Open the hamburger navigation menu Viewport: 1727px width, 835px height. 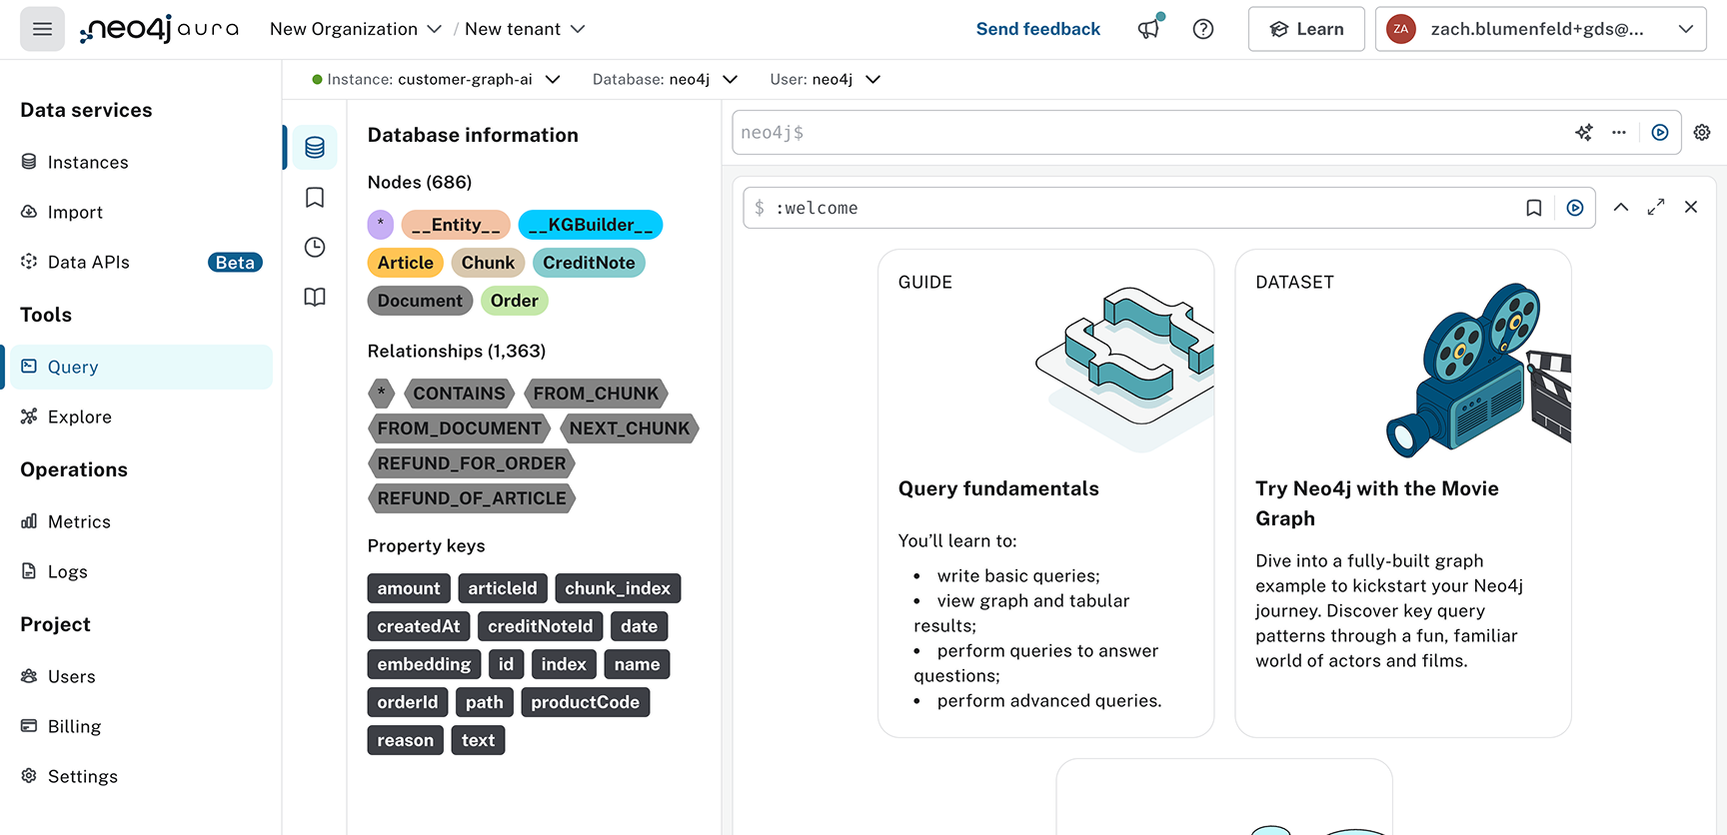(42, 29)
